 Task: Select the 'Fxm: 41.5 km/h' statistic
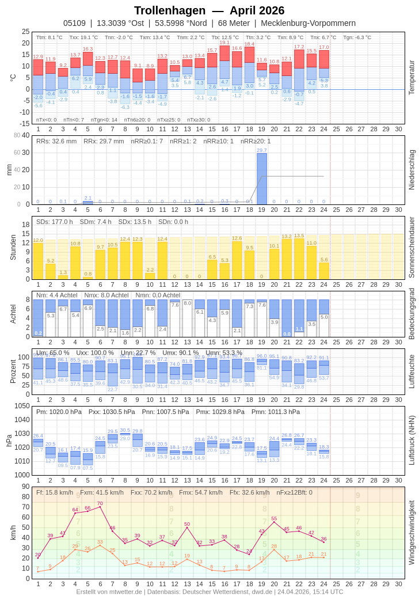pos(102,492)
